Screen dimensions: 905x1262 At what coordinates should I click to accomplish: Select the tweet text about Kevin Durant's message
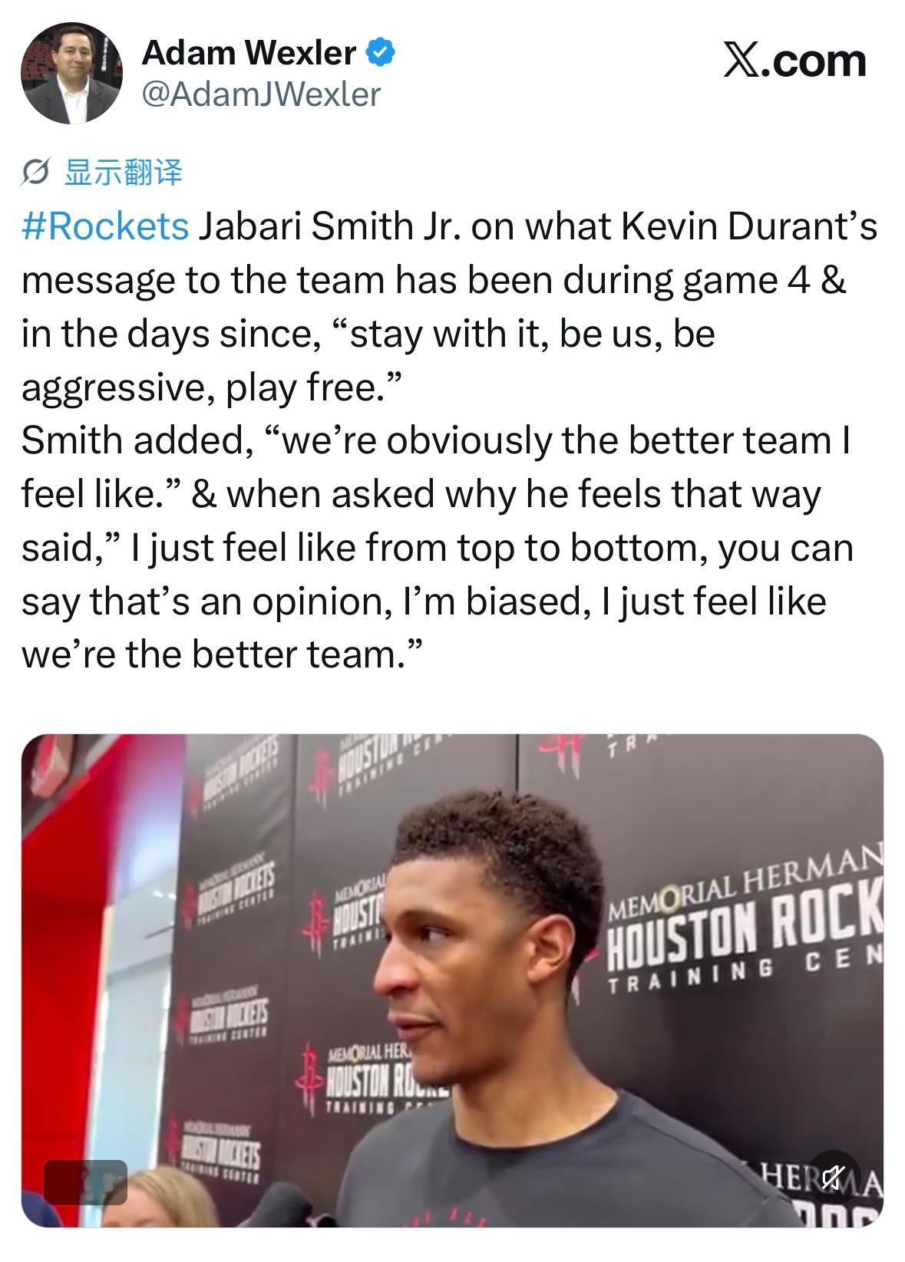(x=450, y=440)
